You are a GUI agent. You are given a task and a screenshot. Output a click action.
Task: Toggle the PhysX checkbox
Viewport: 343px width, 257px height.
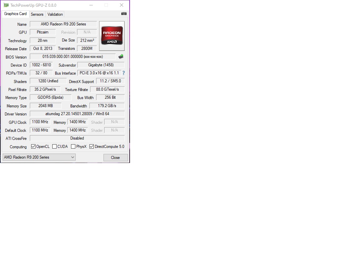(73, 147)
